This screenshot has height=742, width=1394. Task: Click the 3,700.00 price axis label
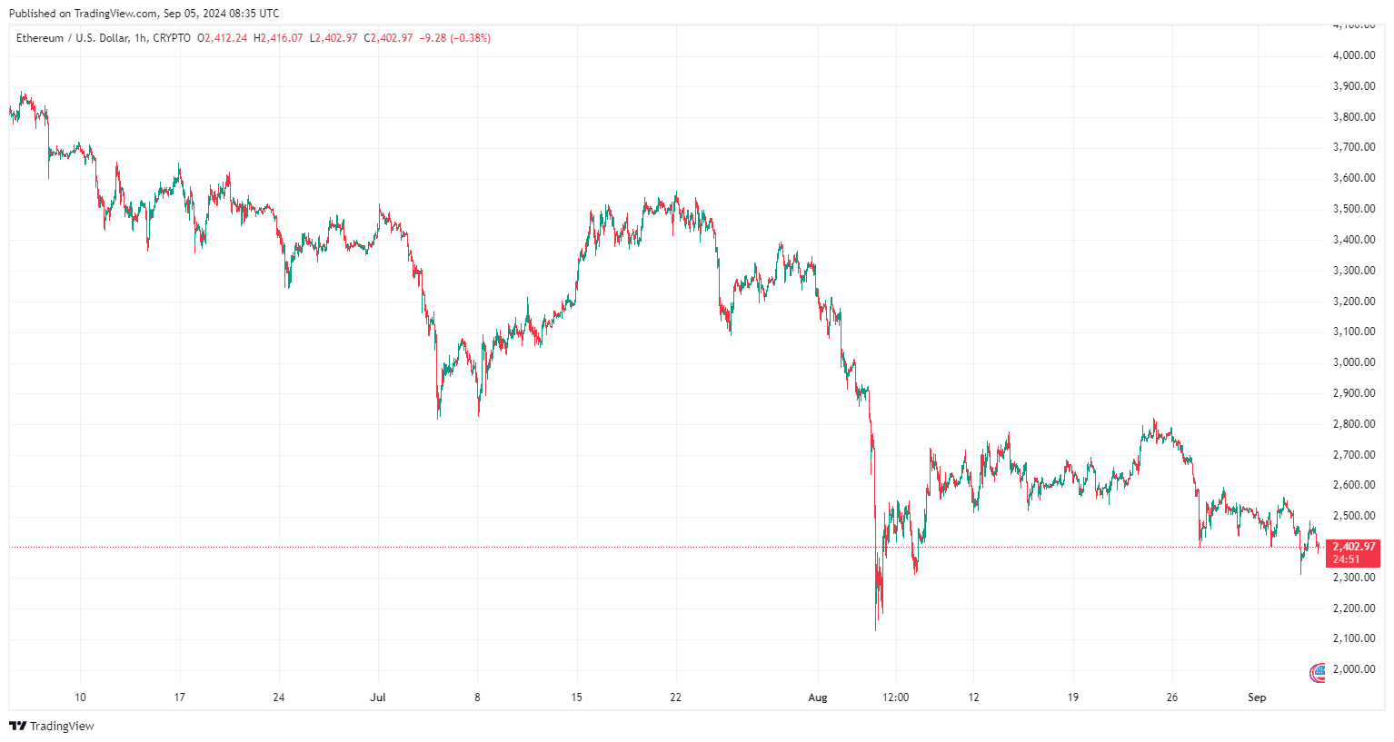[x=1354, y=147]
